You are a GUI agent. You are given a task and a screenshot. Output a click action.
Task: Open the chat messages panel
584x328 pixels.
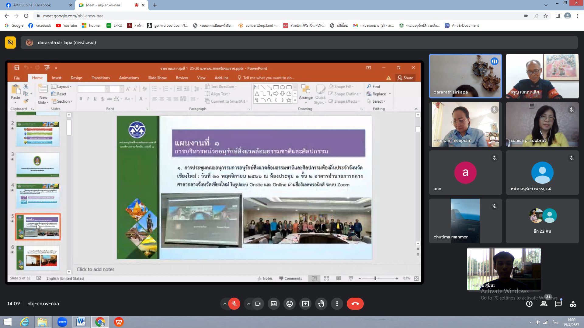[x=558, y=304]
